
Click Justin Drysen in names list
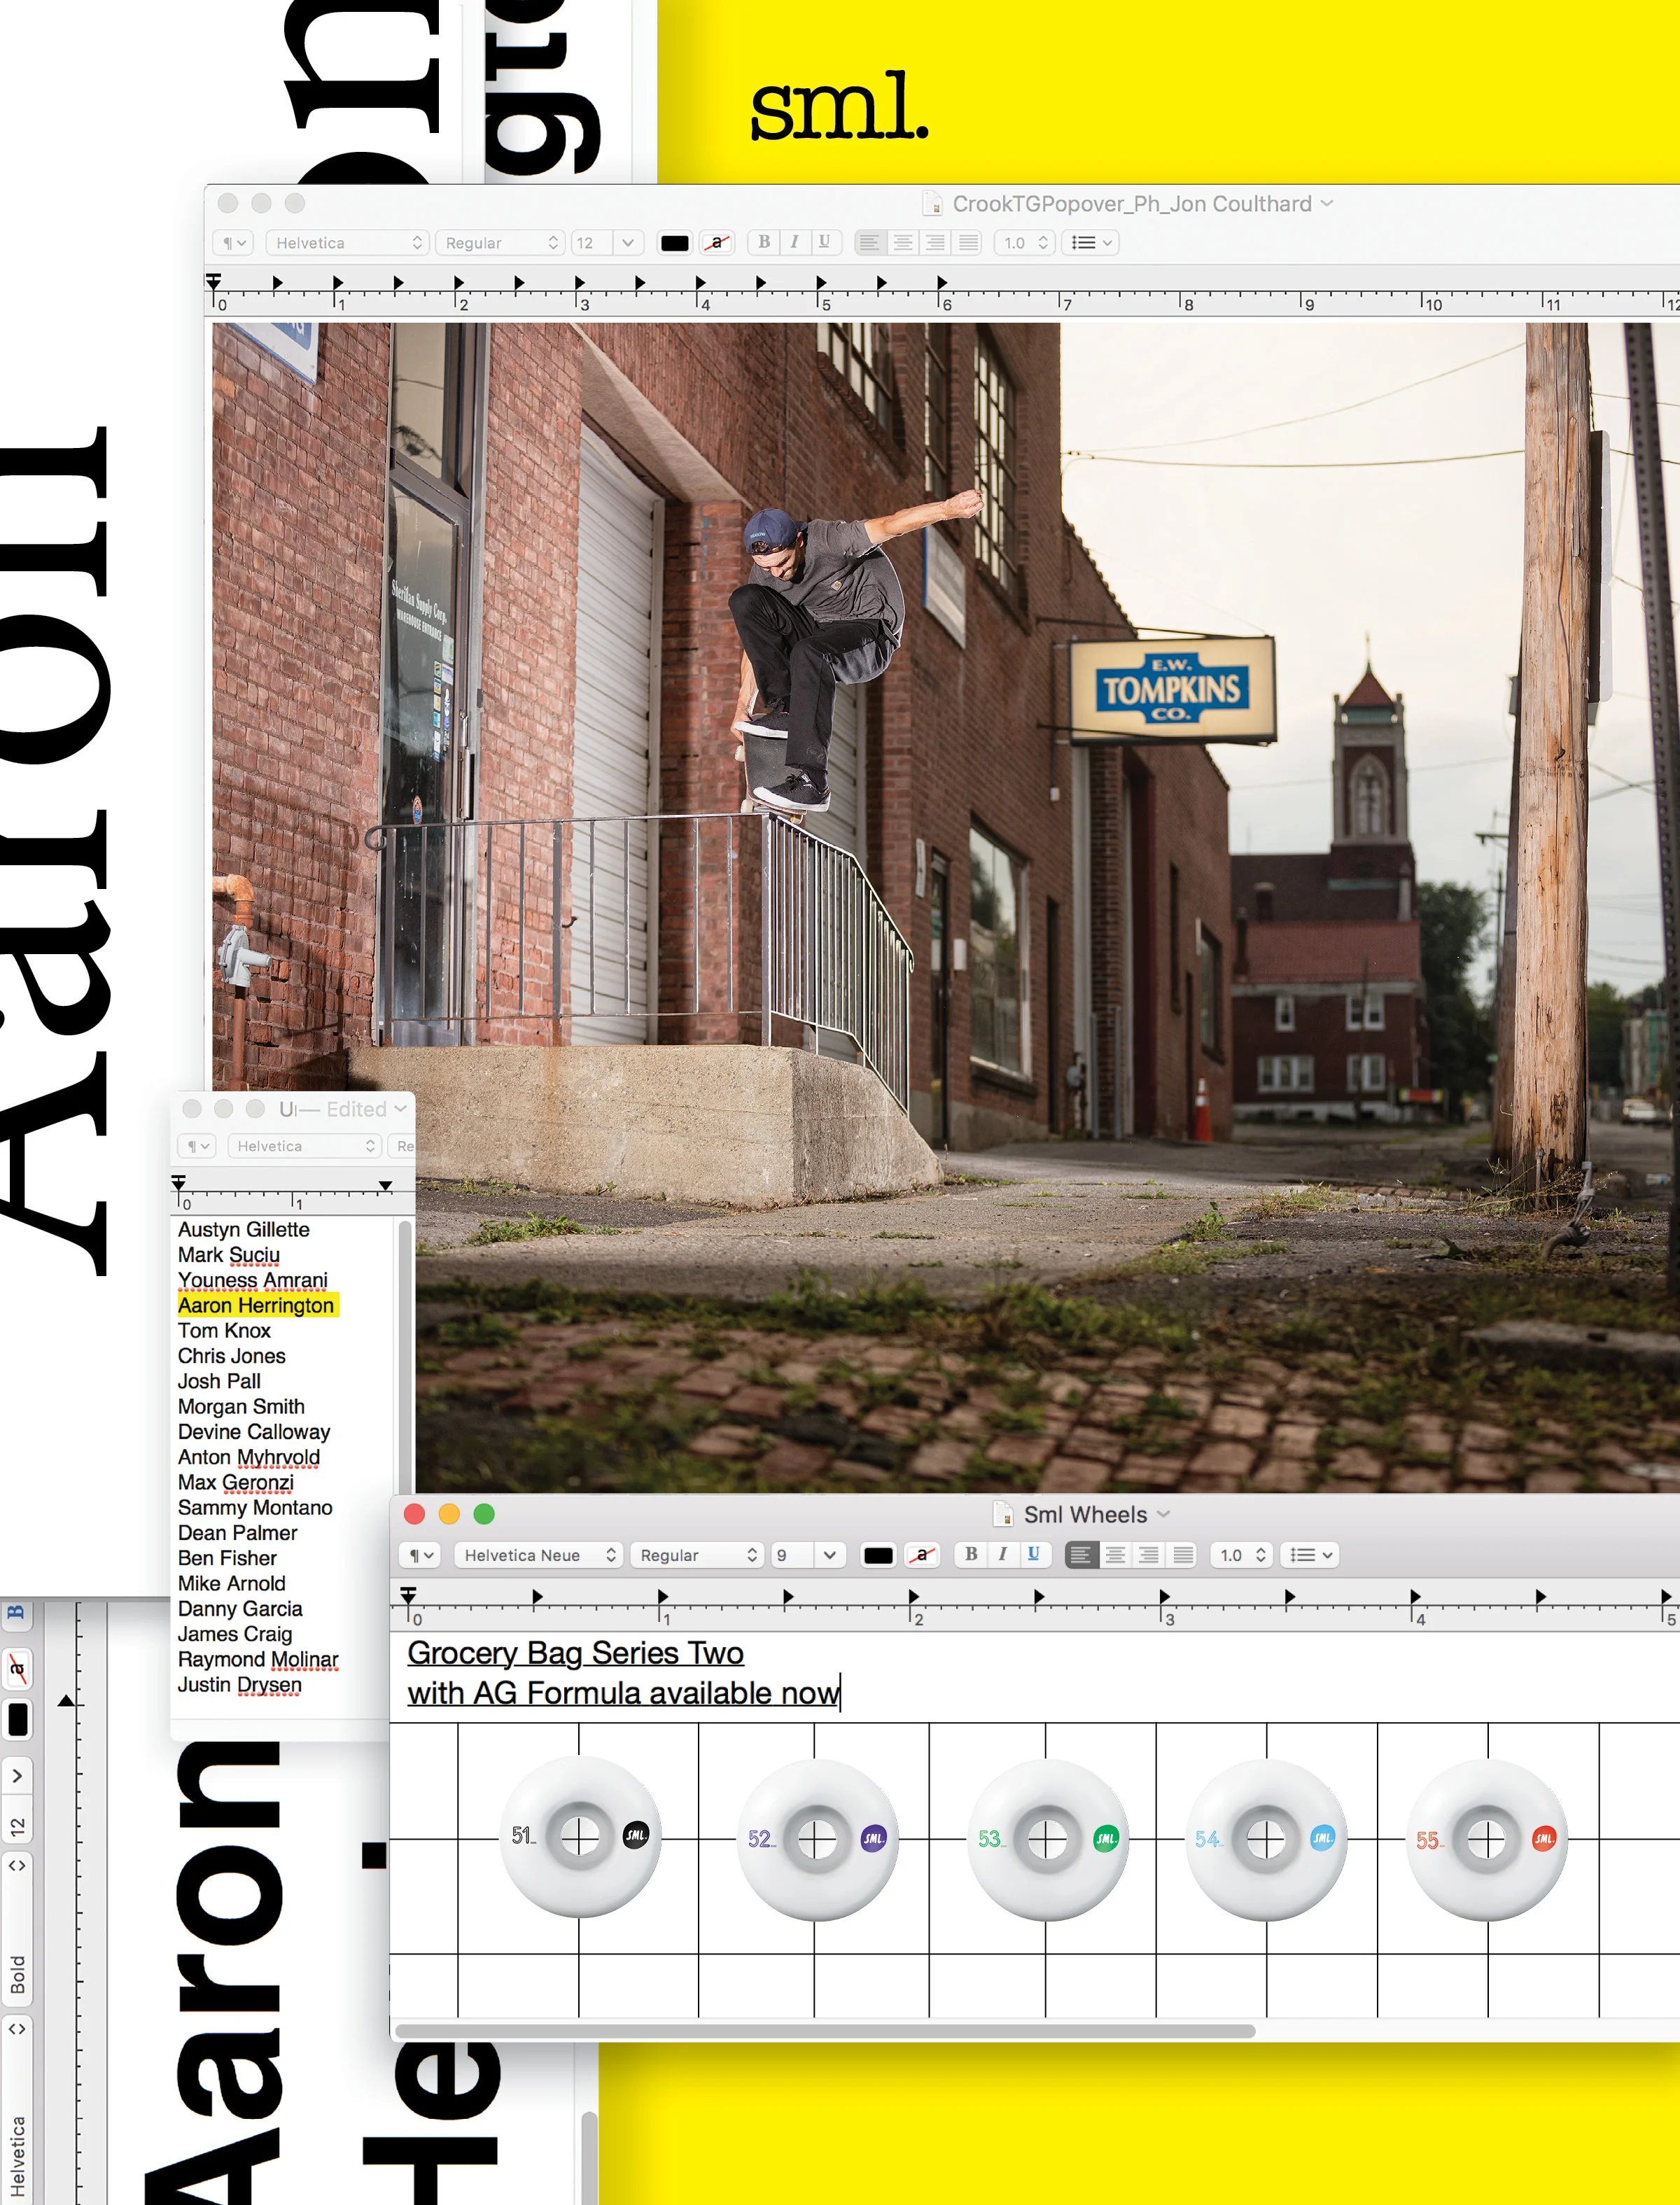pos(239,1684)
